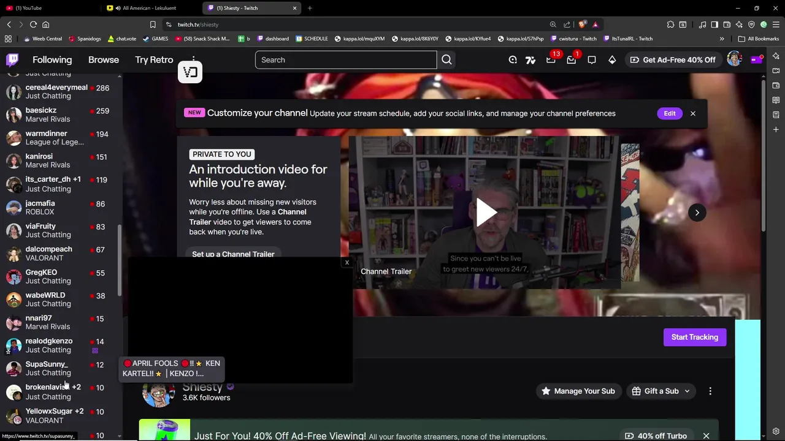Go to the Twitch home logo
This screenshot has height=441, width=785.
(12, 59)
